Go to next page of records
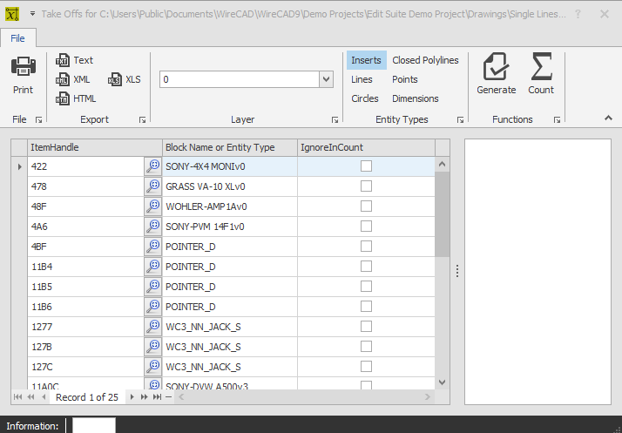This screenshot has width=622, height=433. 144,397
